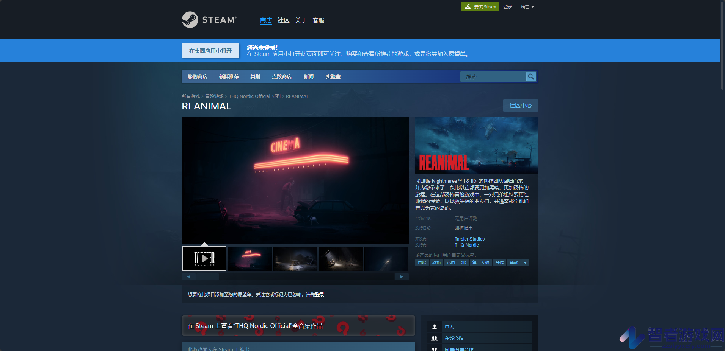This screenshot has height=351, width=725.
Task: Click the 登录 login link
Action: (508, 7)
